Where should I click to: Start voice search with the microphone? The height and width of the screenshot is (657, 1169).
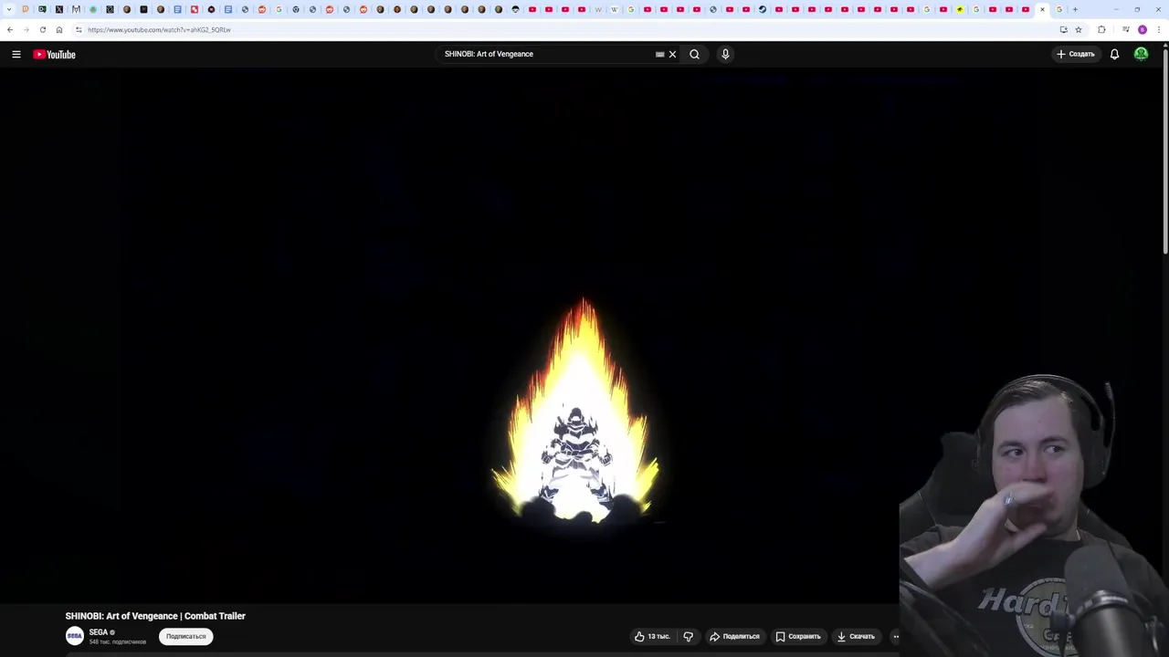pos(725,54)
